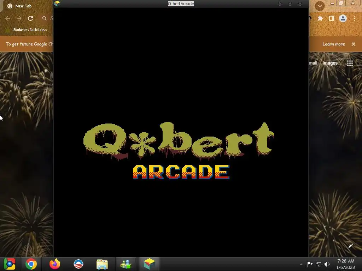Open Google Chrome from taskbar
This screenshot has width=362, height=271.
tap(31, 264)
